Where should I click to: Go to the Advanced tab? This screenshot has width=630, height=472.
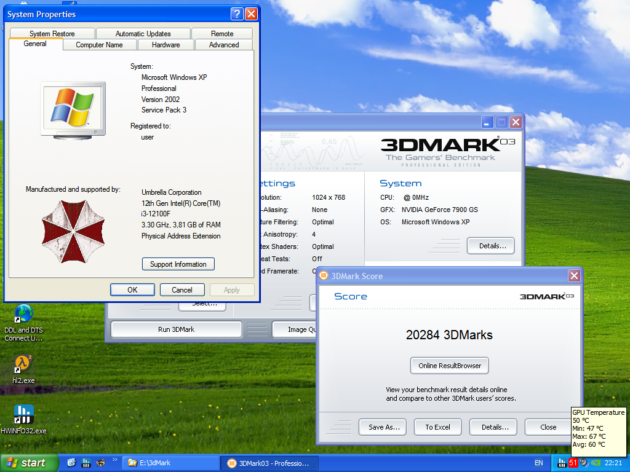[224, 44]
